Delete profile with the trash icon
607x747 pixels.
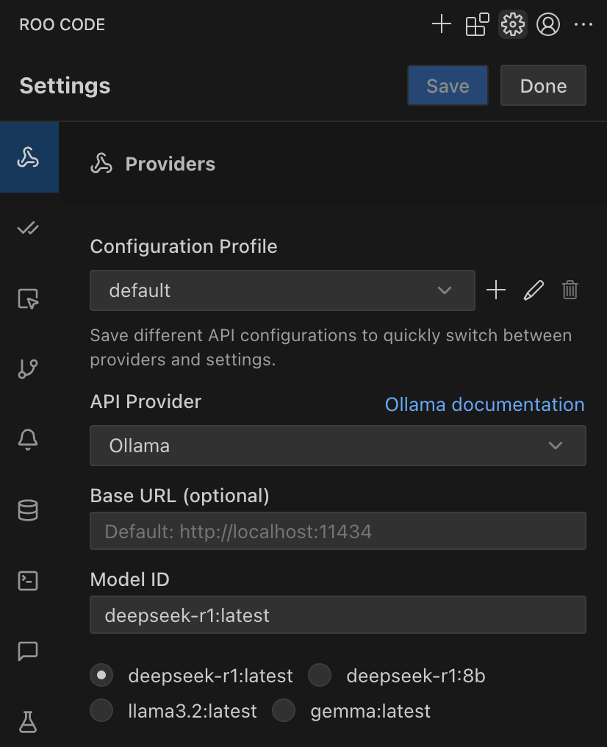570,290
